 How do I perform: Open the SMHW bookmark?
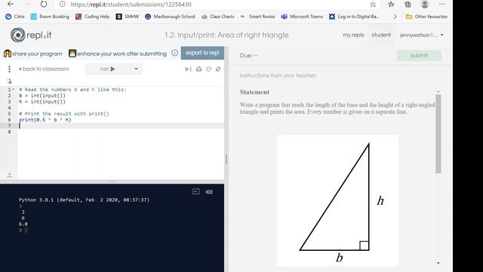pyautogui.click(x=128, y=17)
